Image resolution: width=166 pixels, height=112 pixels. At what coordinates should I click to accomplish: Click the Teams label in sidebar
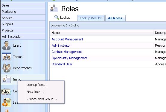coord(18,57)
